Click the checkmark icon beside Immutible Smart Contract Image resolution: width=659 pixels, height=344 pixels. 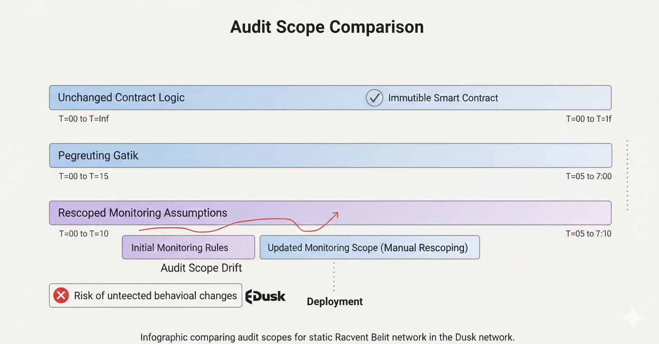coord(374,98)
